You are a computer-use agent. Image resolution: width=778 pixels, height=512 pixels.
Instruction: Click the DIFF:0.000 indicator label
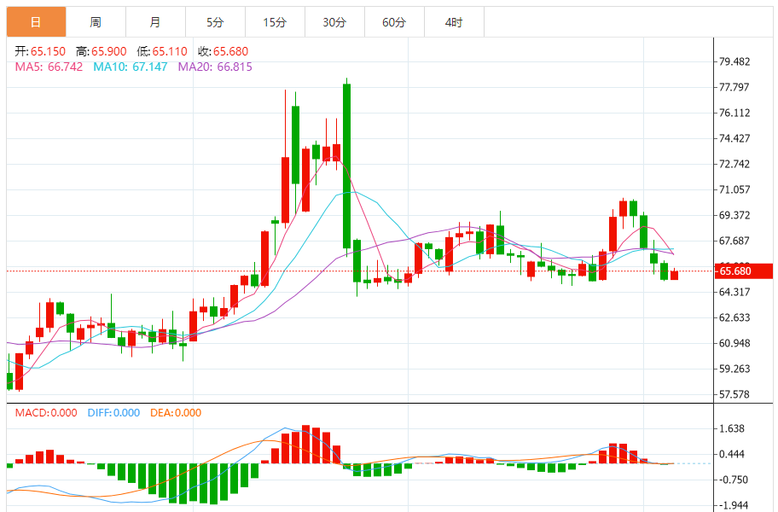[113, 413]
